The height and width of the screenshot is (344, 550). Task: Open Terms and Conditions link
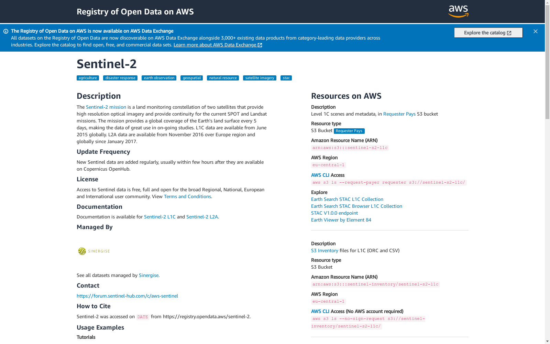coord(187,196)
